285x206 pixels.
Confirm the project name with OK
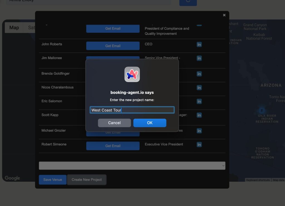[150, 123]
